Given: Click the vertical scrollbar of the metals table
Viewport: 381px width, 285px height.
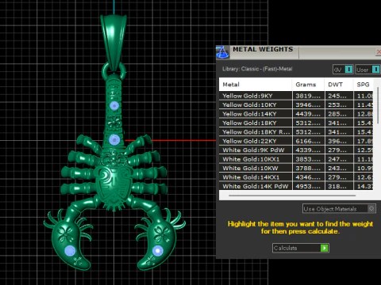Looking at the screenshot, I should pyautogui.click(x=378, y=105).
